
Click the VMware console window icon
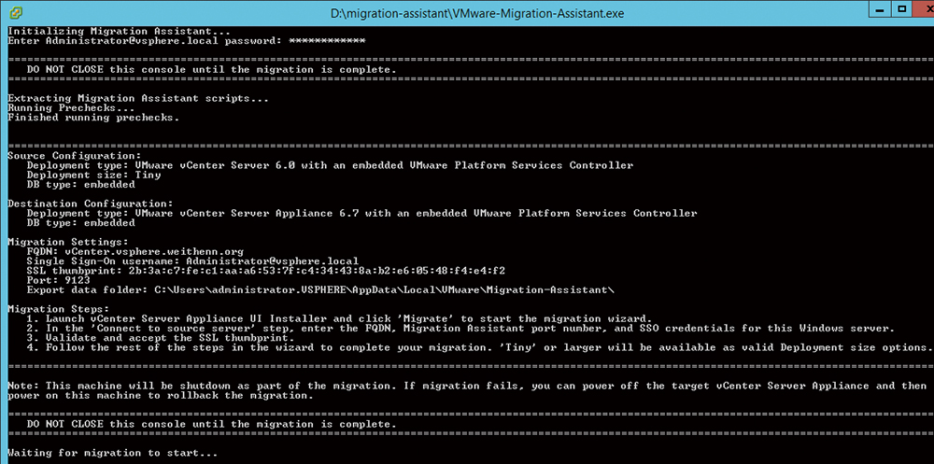17,12
